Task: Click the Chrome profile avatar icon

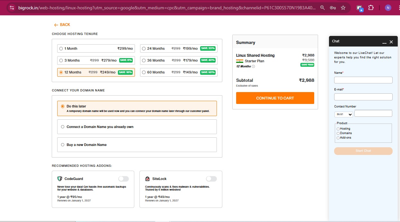Action: (x=388, y=8)
